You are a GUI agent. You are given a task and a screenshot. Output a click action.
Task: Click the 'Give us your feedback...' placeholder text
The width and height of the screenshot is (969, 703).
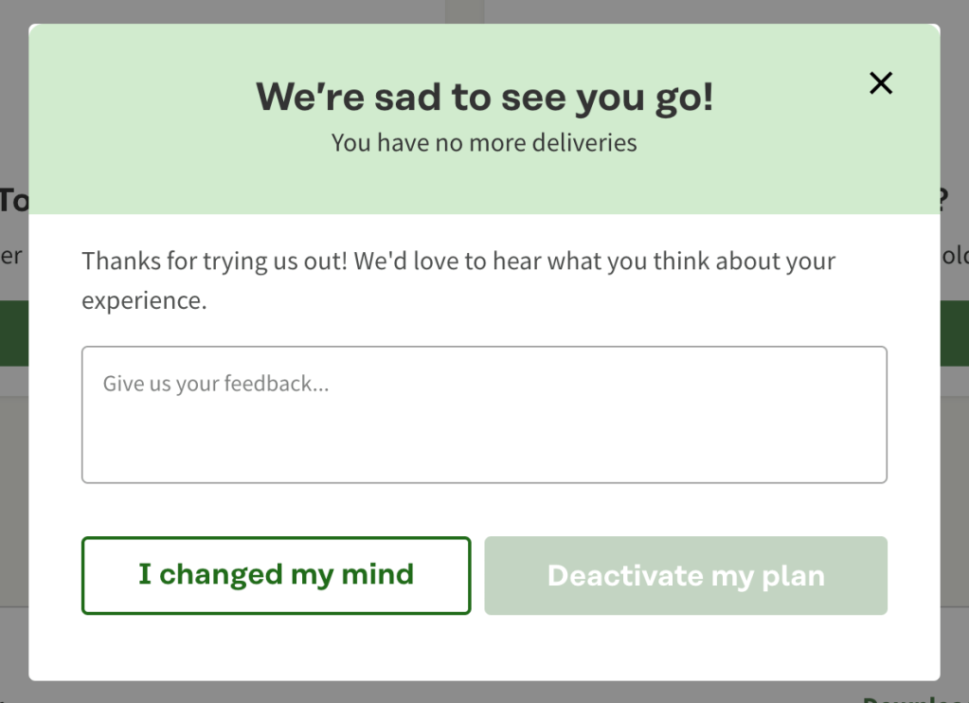pos(216,384)
